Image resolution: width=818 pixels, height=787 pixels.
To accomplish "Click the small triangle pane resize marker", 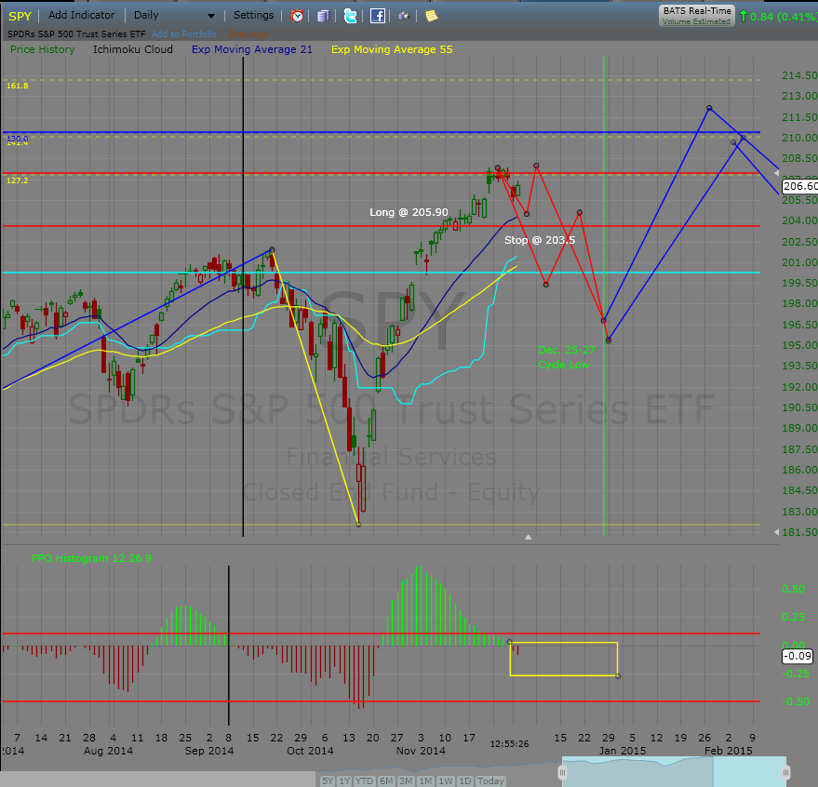I will [x=528, y=537].
